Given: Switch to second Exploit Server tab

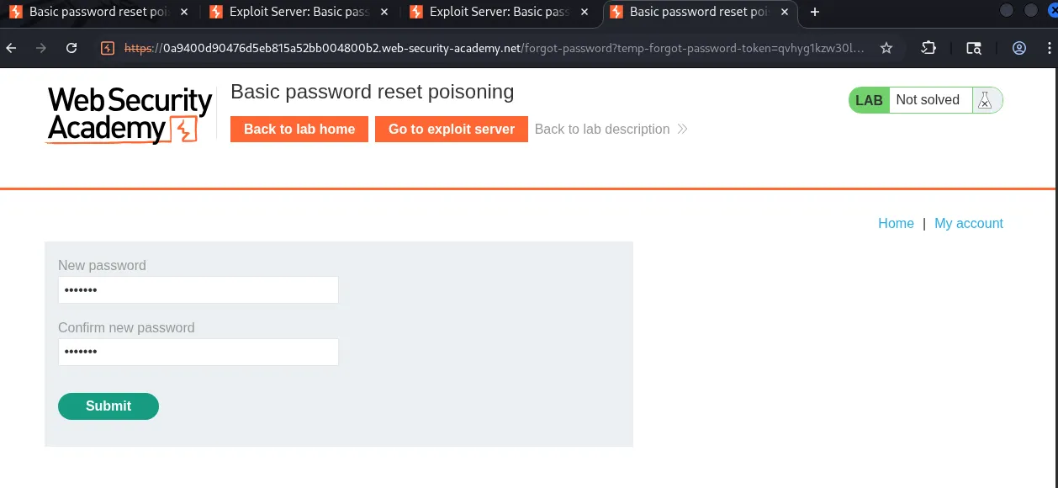Looking at the screenshot, I should [299, 12].
